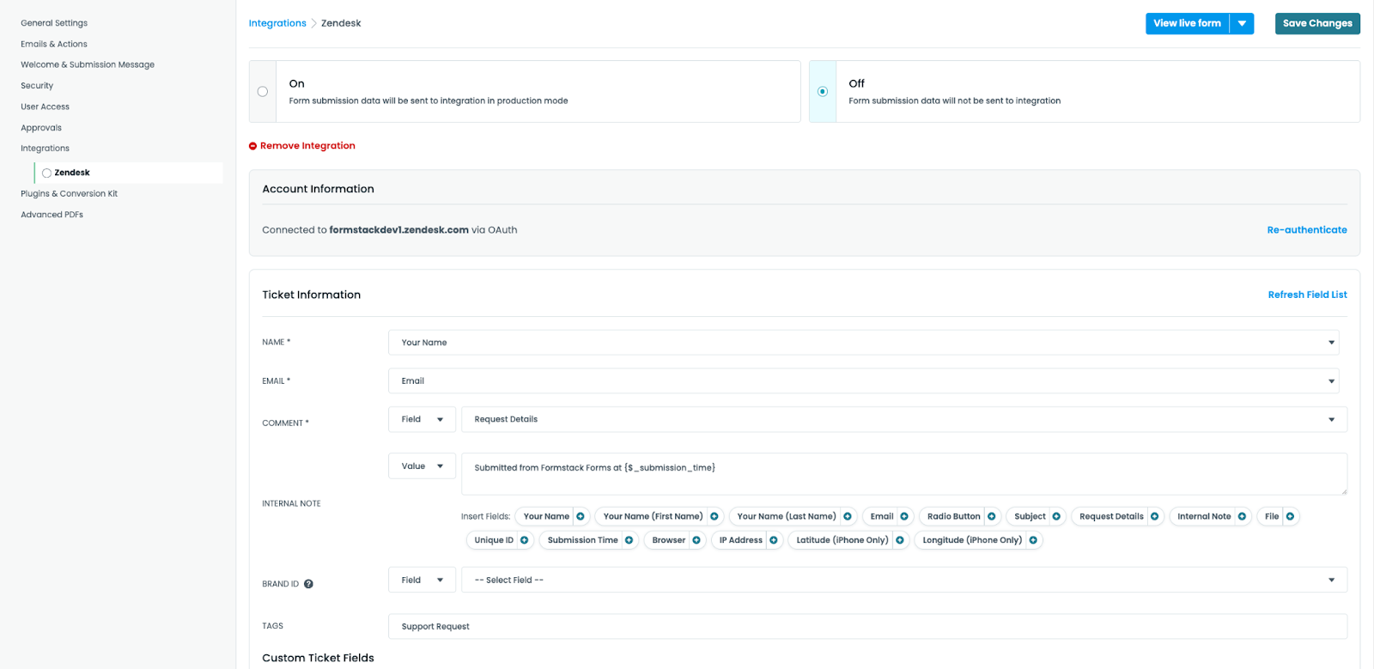Click plus icon on Unique ID chip

525,540
